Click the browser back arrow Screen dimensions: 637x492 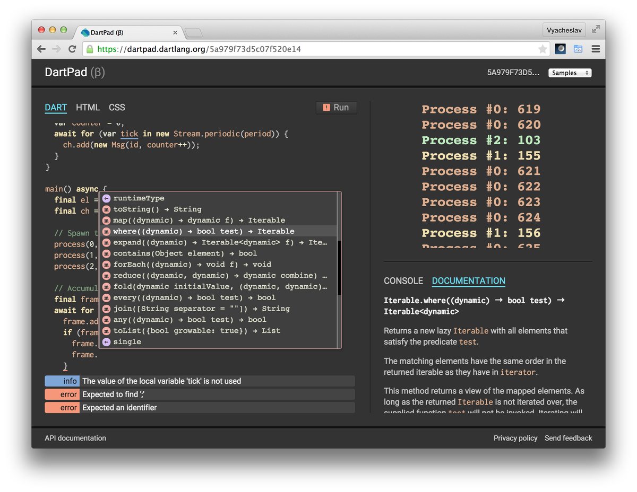tap(41, 49)
